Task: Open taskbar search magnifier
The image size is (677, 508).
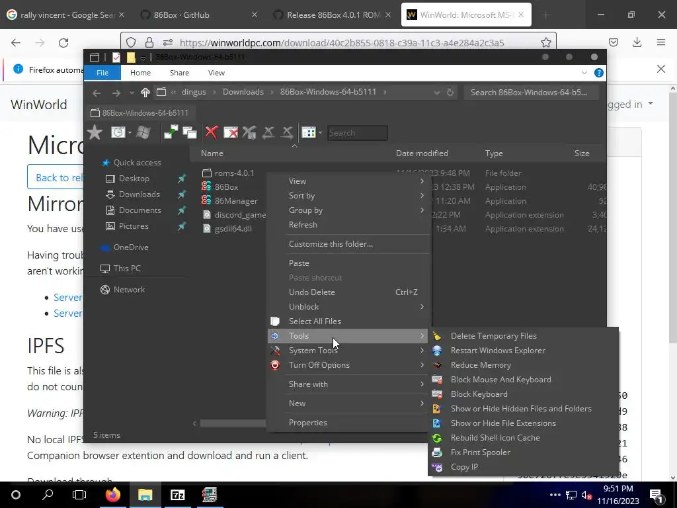Action: [48, 495]
